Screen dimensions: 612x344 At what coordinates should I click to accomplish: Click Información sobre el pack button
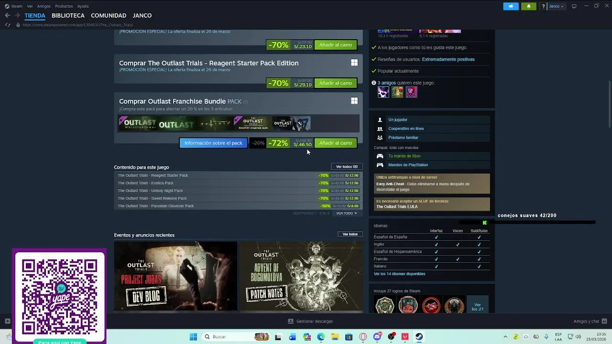tap(213, 143)
